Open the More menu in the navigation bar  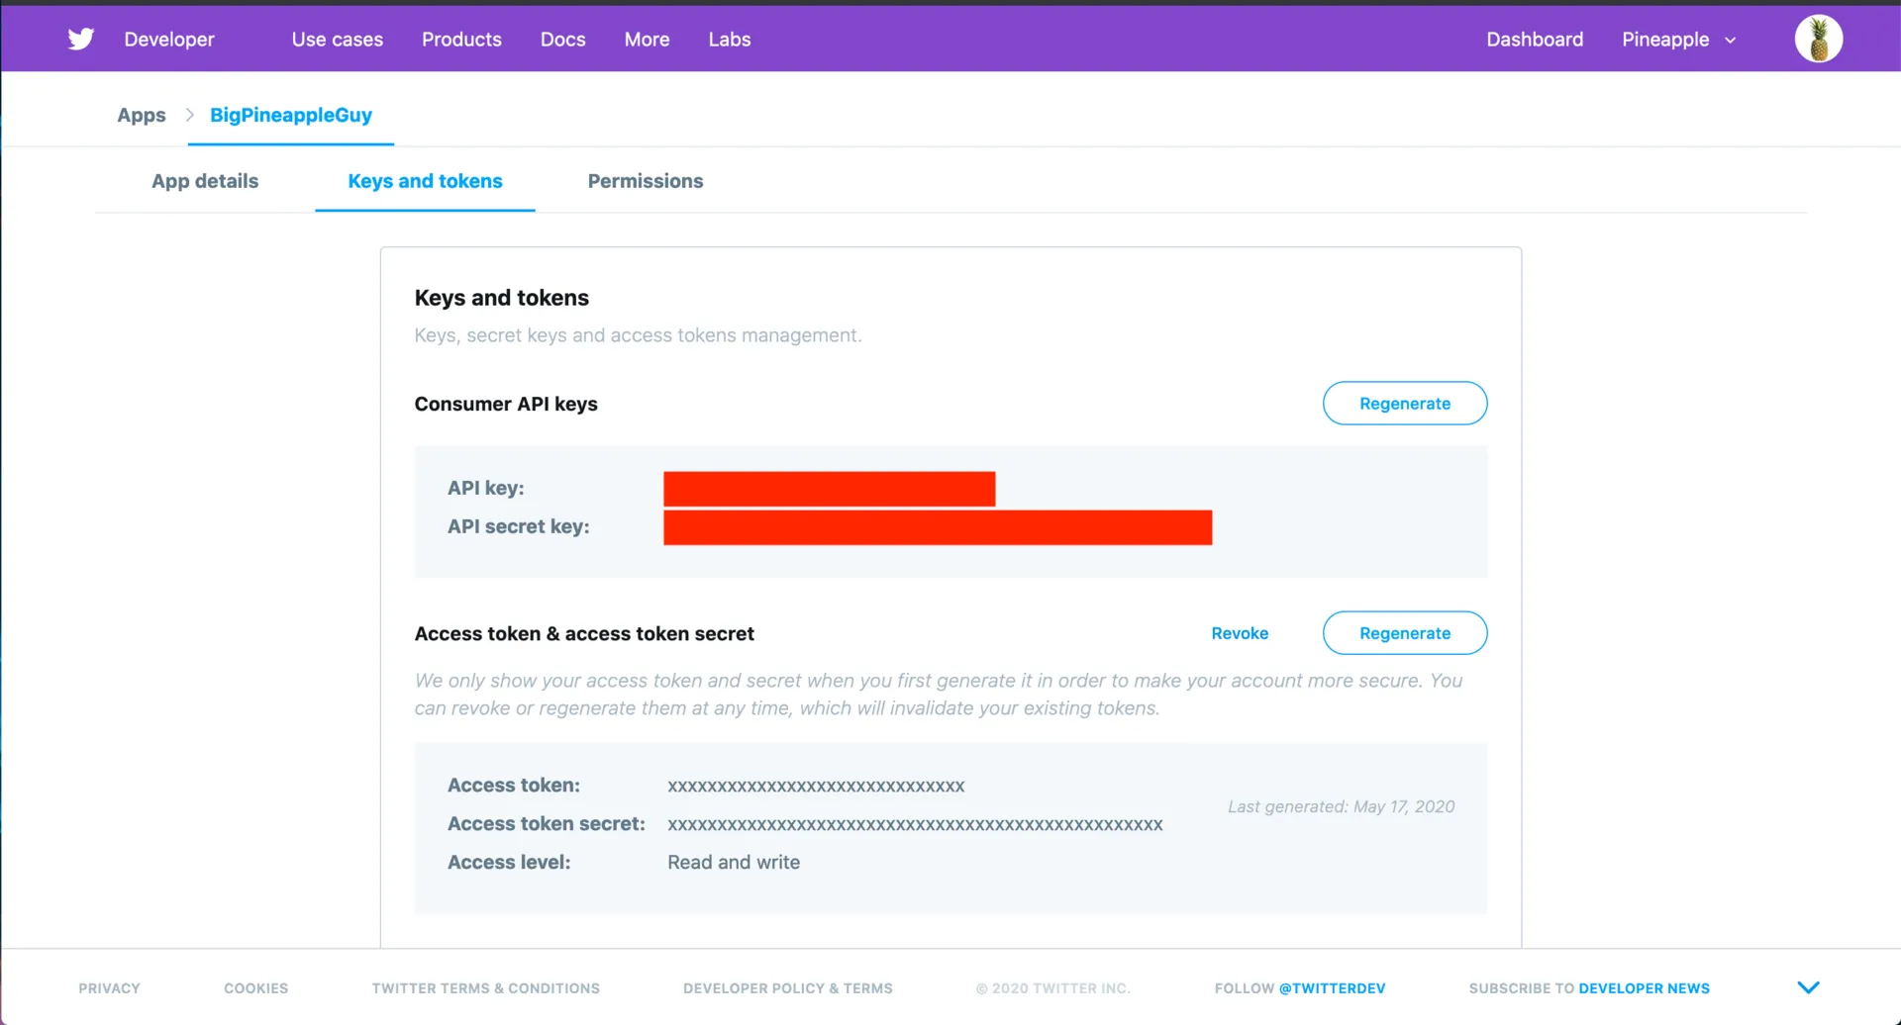point(646,40)
